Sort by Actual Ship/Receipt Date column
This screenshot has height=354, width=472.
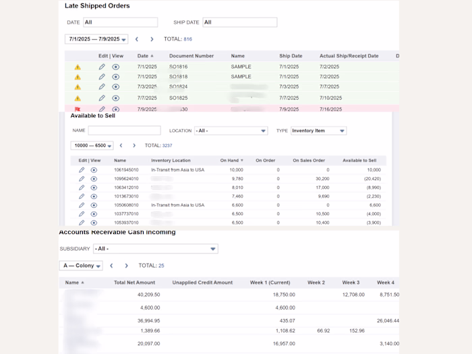349,56
